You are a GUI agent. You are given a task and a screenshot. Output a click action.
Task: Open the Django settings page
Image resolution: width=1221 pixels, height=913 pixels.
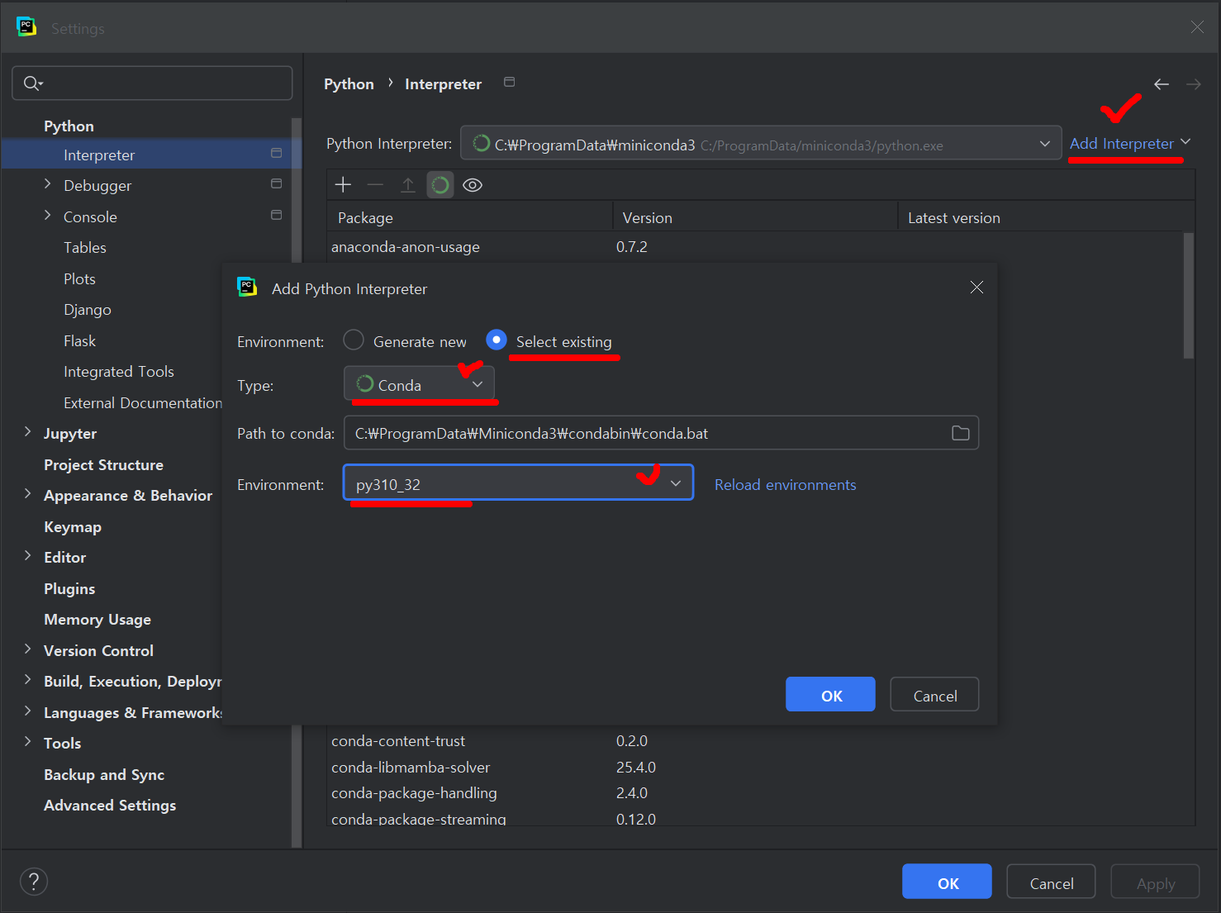coord(88,310)
